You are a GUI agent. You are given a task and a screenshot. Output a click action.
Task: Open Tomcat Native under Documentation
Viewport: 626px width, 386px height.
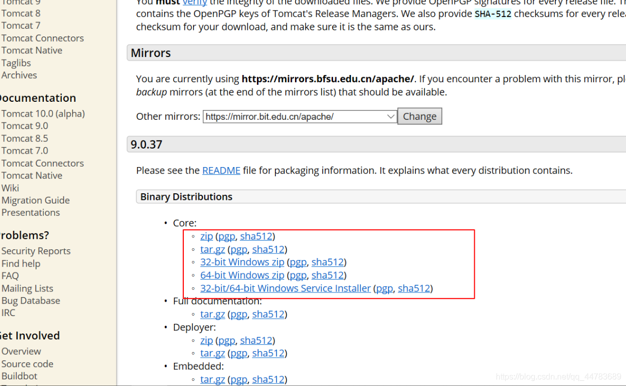pyautogui.click(x=31, y=175)
